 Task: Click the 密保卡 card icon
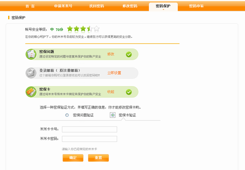point(31,92)
